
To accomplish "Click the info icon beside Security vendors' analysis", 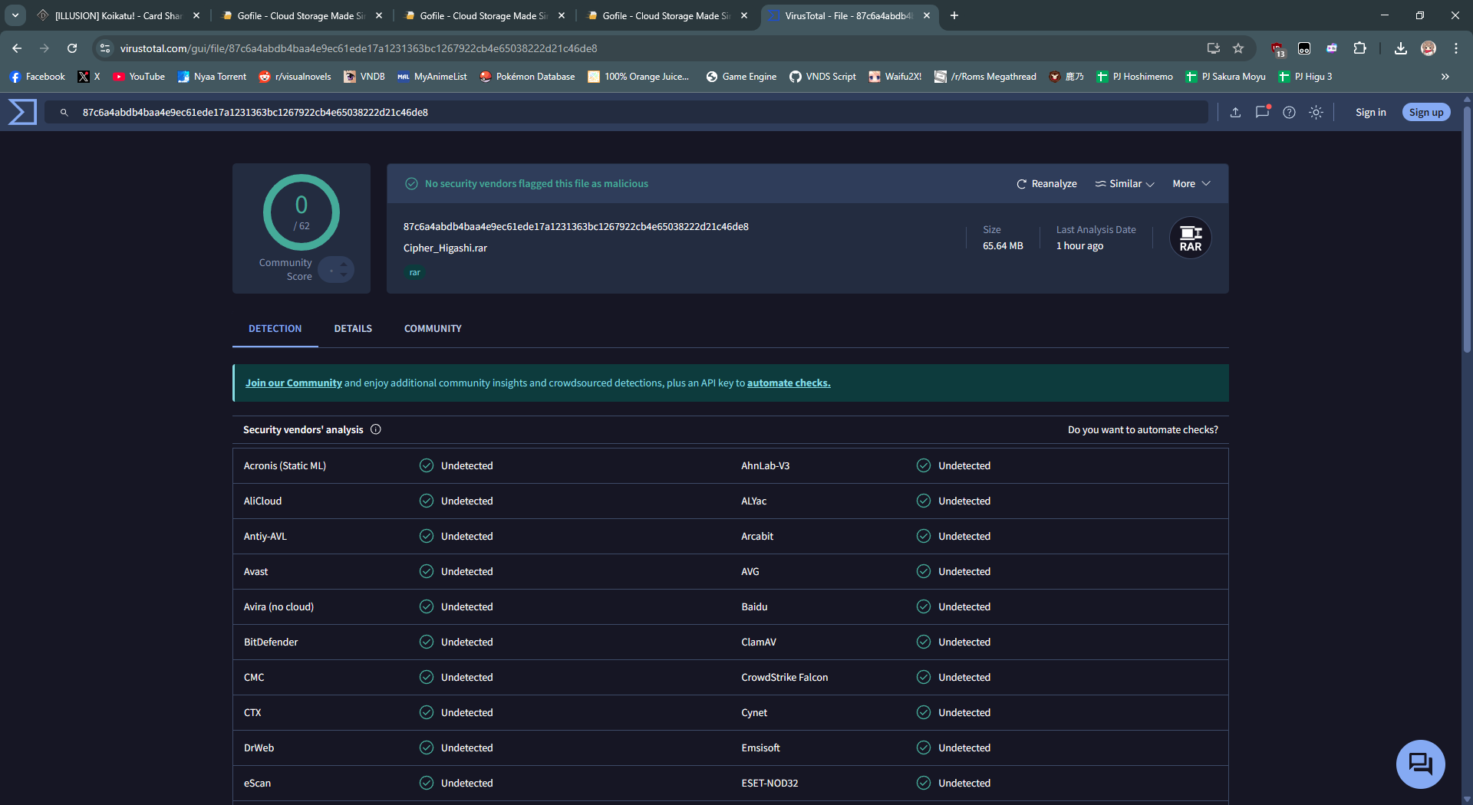I will (376, 429).
